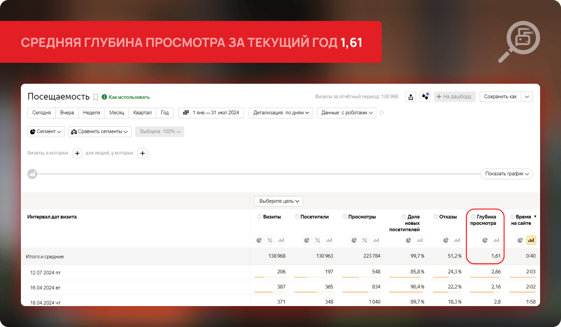Sort by Посетители column header
561x327 pixels.
click(314, 217)
